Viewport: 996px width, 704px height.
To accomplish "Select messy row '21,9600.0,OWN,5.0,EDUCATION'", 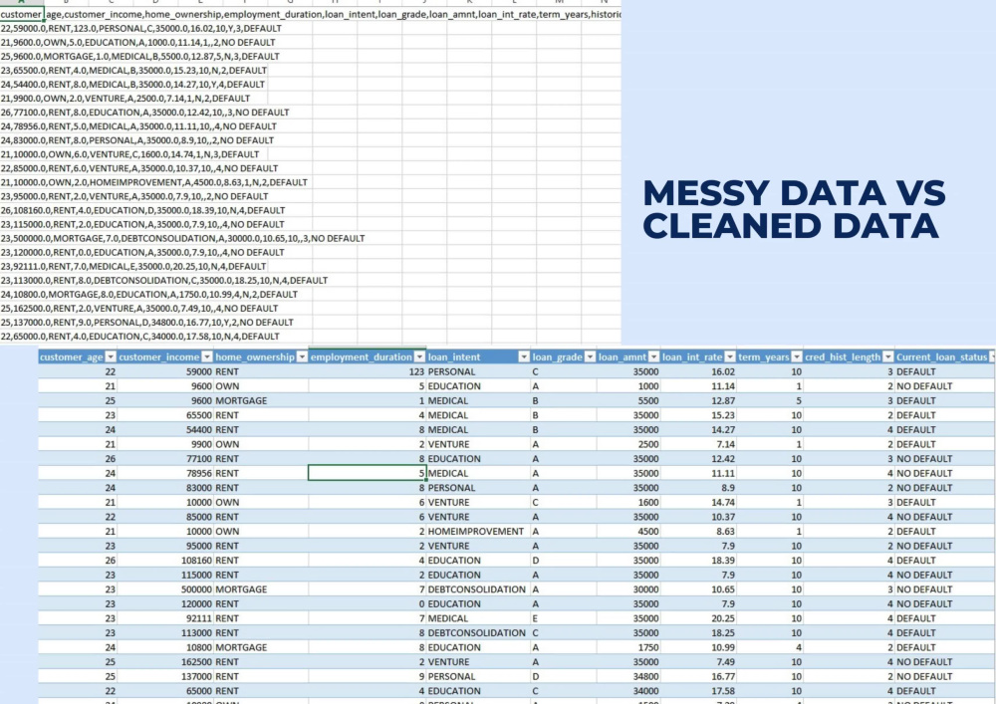I will click(137, 43).
